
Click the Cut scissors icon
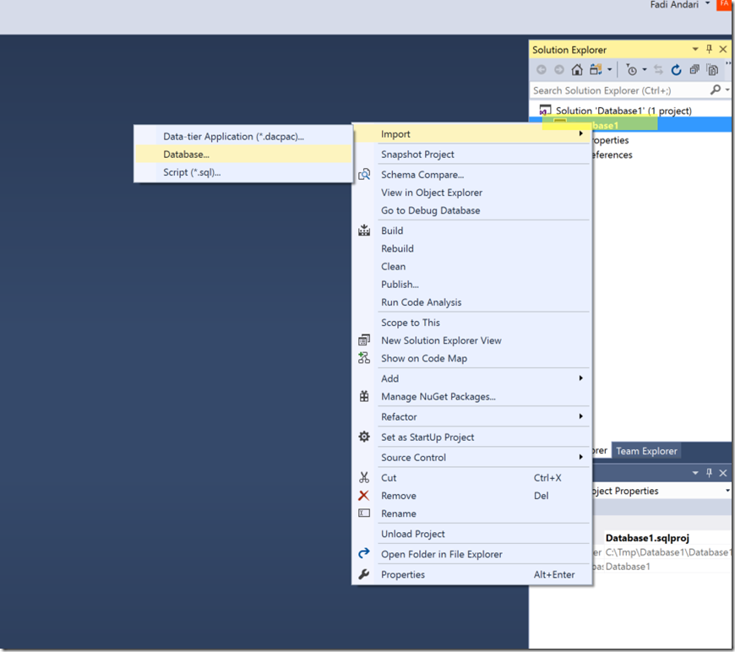point(364,477)
